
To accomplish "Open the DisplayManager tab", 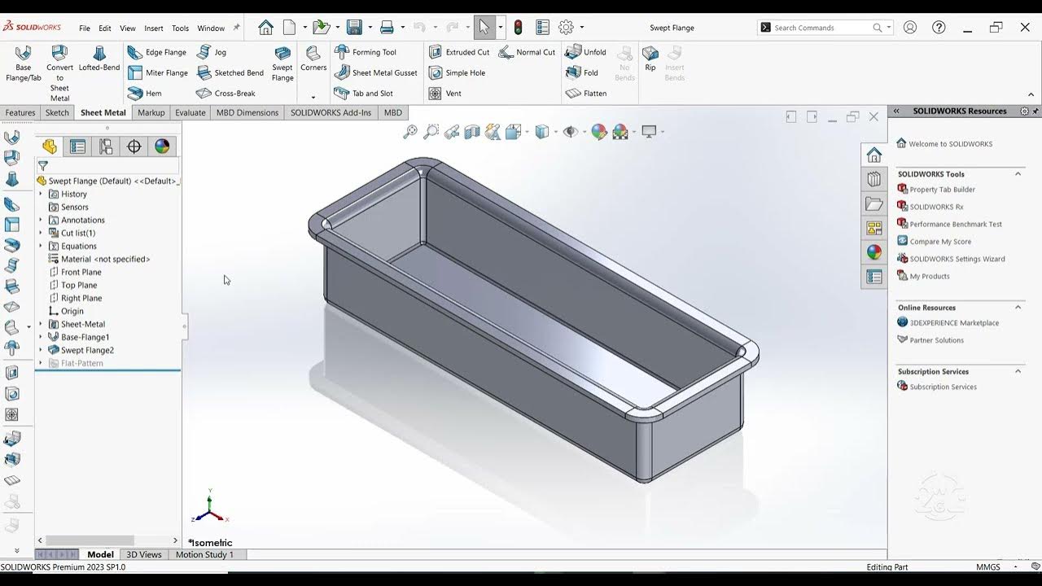I will tap(162, 146).
